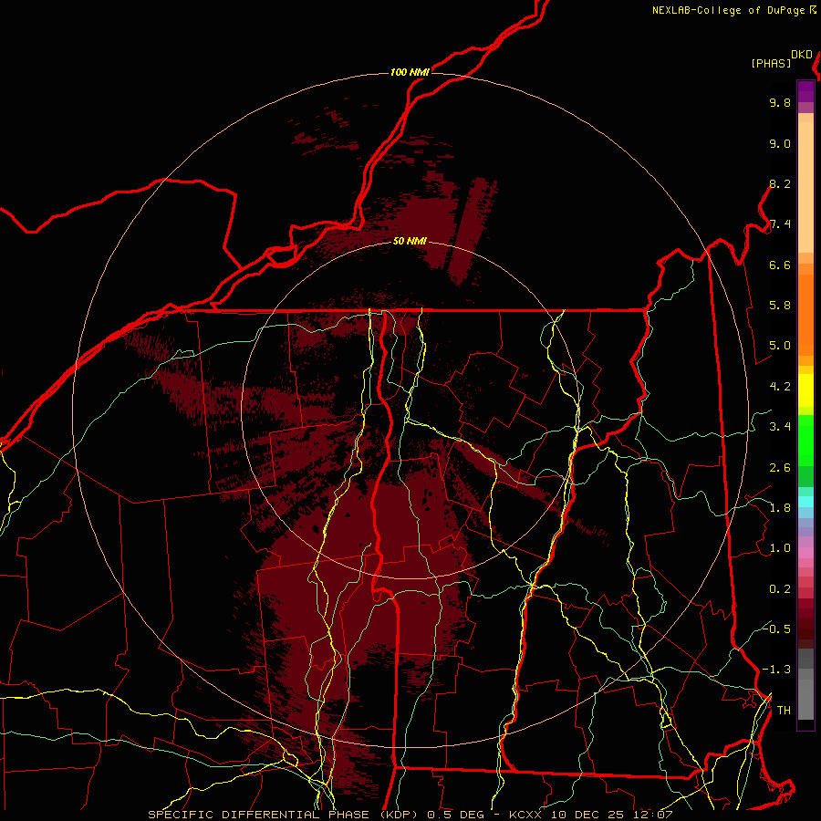Click the 6.6 legend value
Image resolution: width=821 pixels, height=821 pixels.
click(x=780, y=265)
